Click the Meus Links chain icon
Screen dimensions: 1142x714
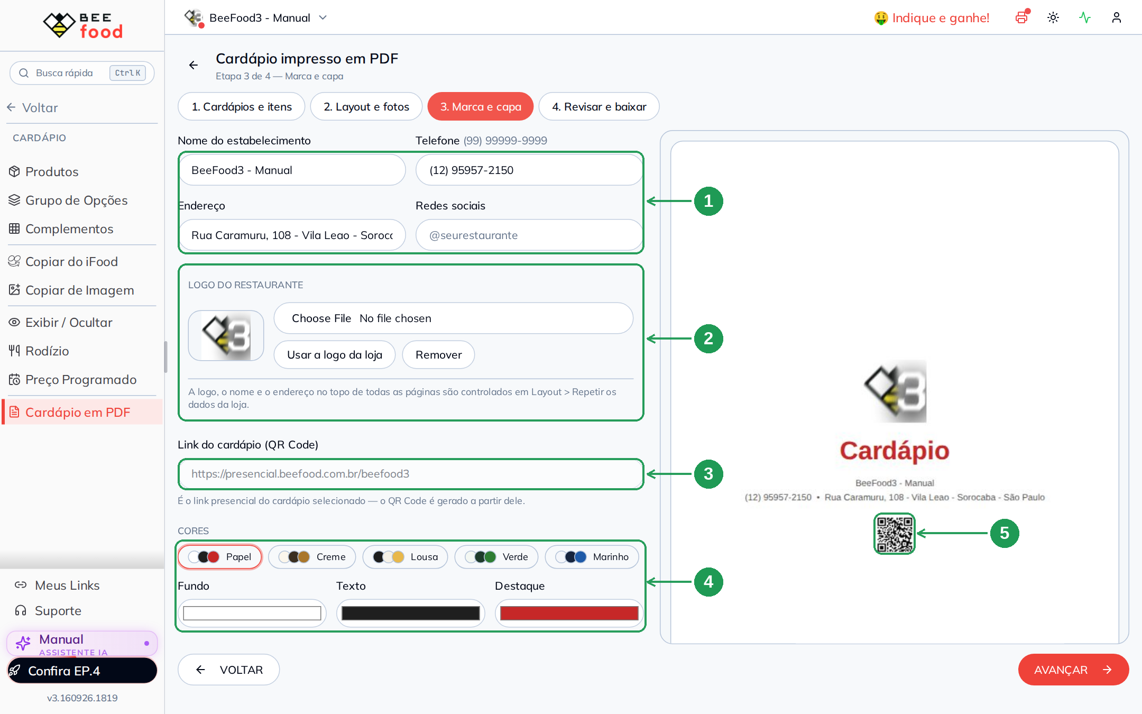(x=21, y=585)
